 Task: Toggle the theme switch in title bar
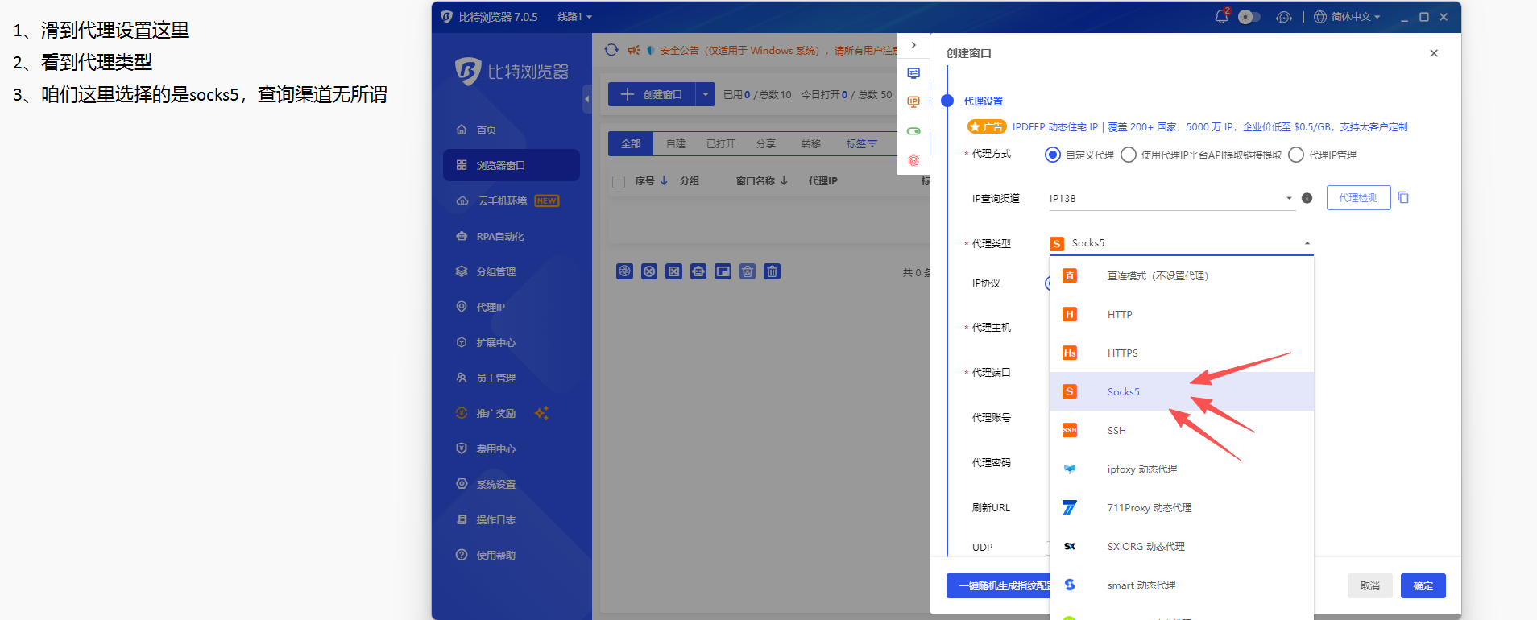coord(1249,17)
